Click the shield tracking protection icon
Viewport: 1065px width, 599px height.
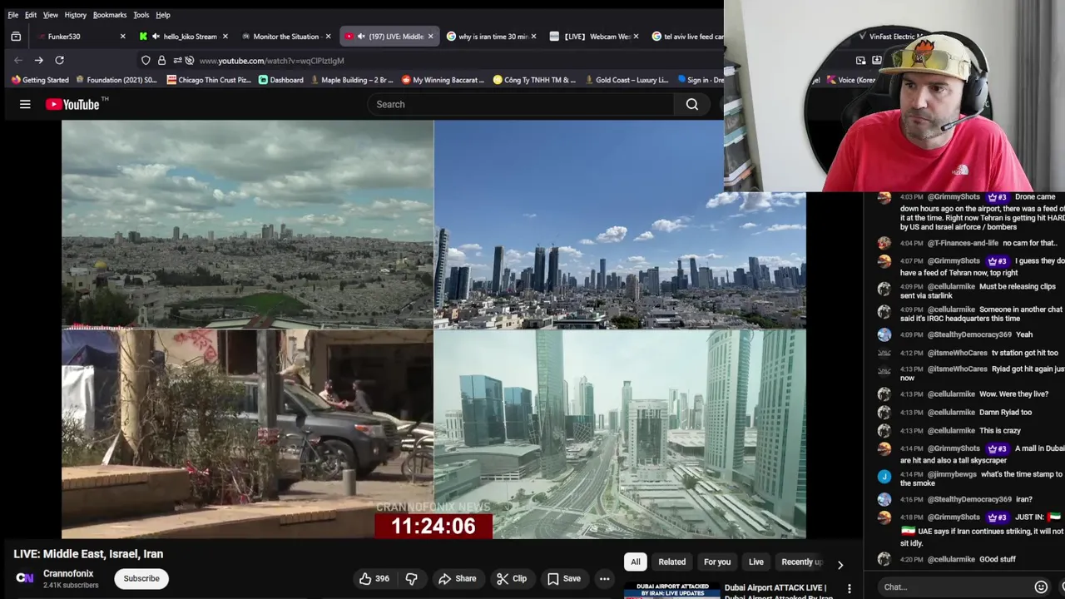pyautogui.click(x=146, y=60)
